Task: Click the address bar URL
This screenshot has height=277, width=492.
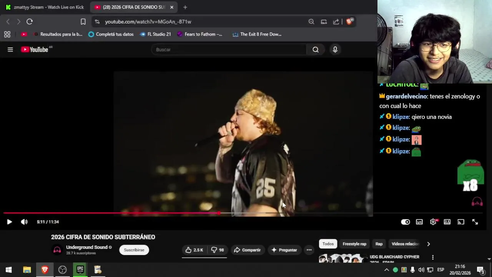Action: 148,22
